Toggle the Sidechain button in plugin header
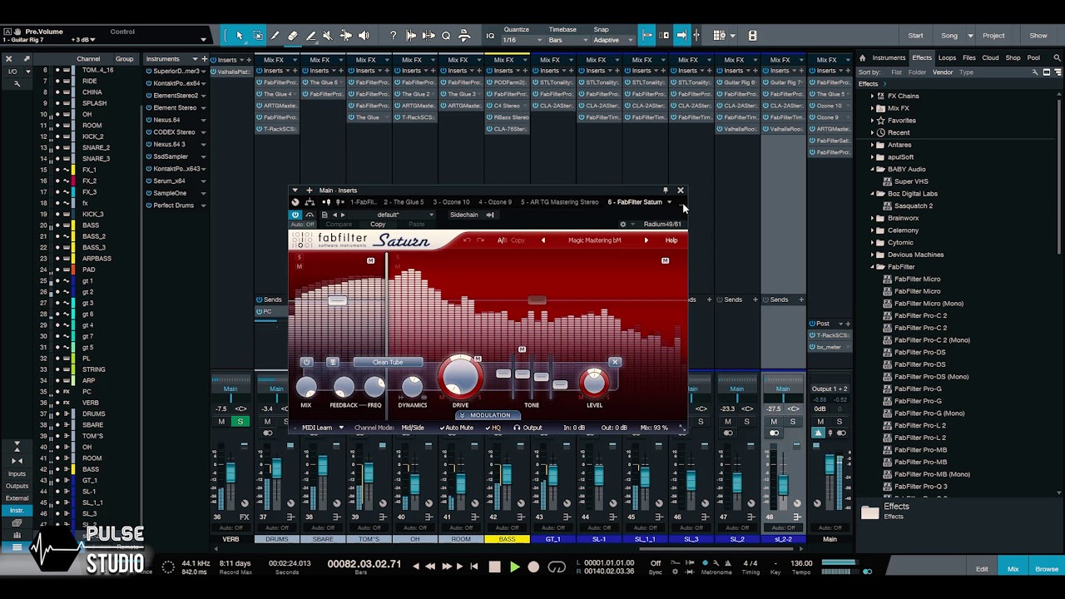Screen dimensions: 1065x599 point(463,215)
